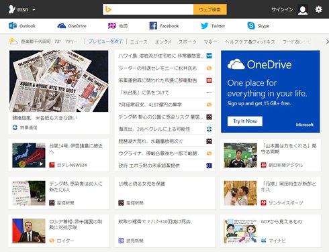Click source icon beside ハワイ島 headline
The width and height of the screenshot is (329, 252).
pos(209,56)
